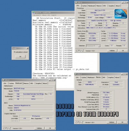Click the Graphic Interface Version PCI-Express
Viewport: 129px width, 131px height.
[36, 116]
